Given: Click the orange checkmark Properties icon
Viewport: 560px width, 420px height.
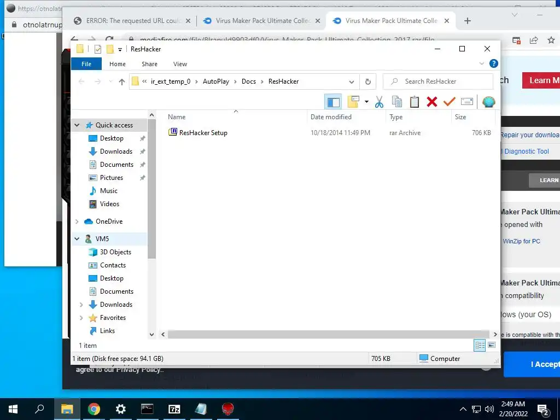Looking at the screenshot, I should tap(450, 102).
